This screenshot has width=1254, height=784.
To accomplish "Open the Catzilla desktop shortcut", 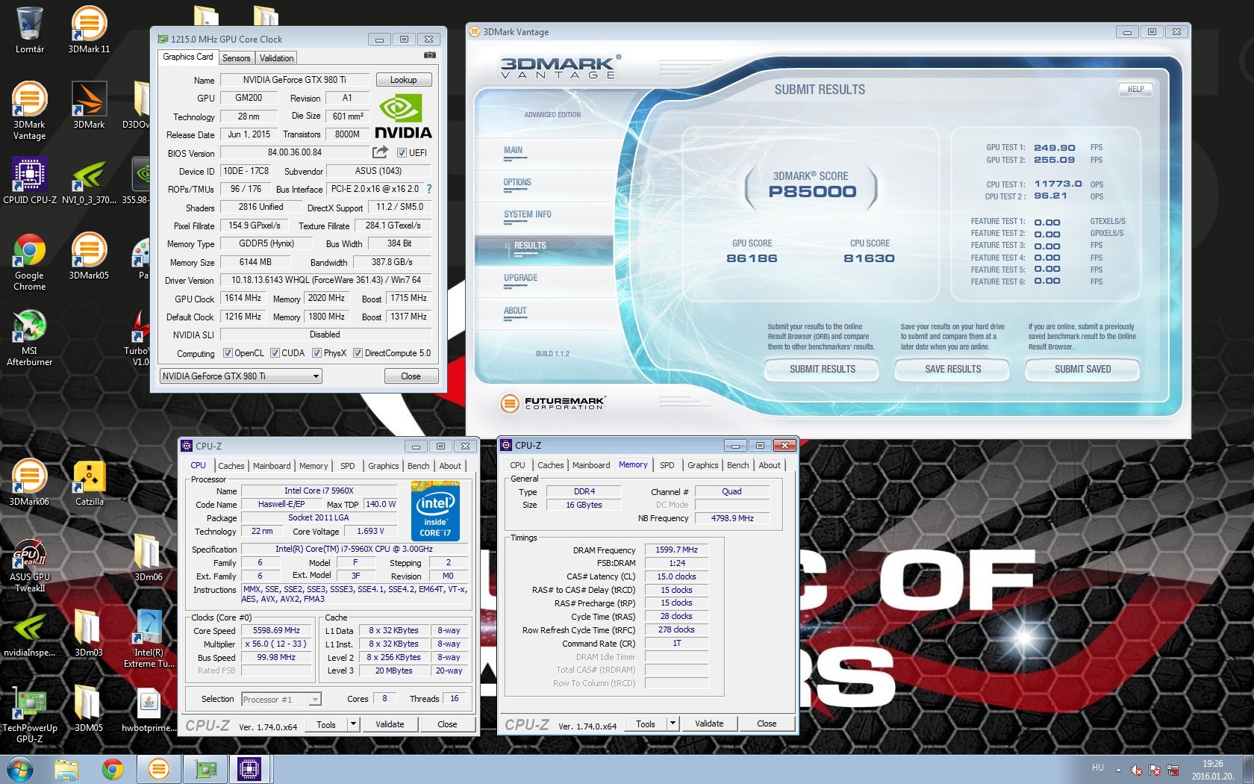I will tap(90, 482).
